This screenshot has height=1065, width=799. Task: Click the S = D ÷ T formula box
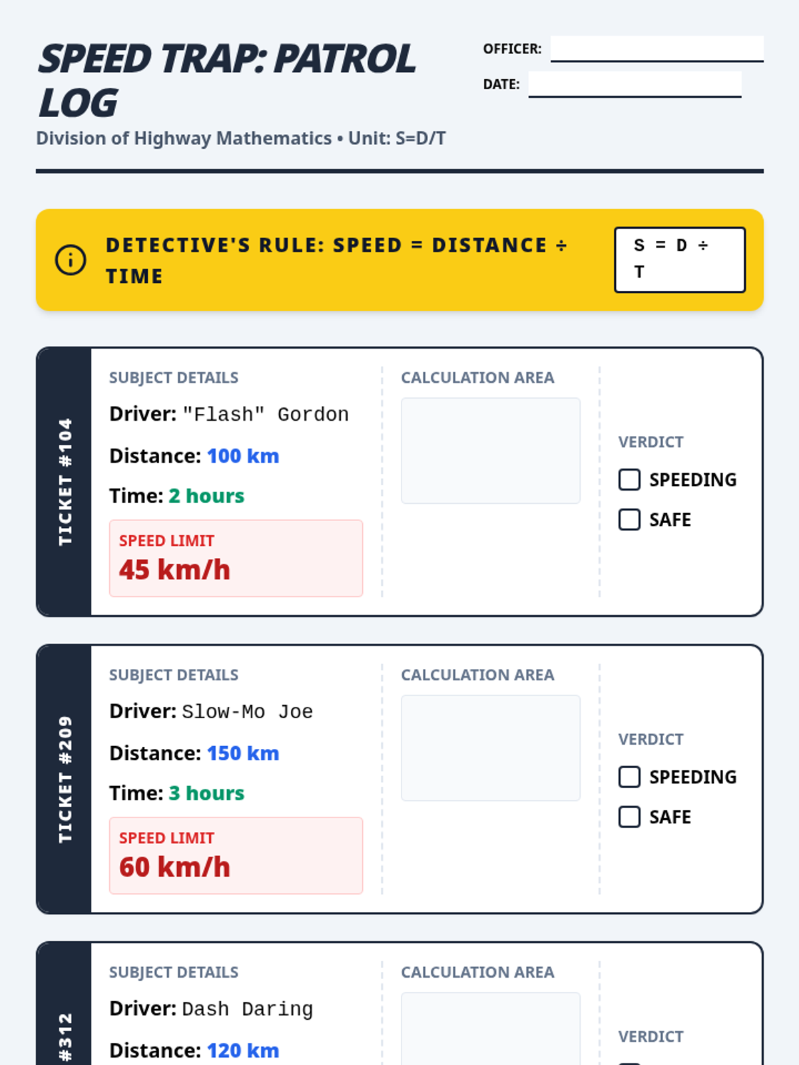[x=680, y=260]
